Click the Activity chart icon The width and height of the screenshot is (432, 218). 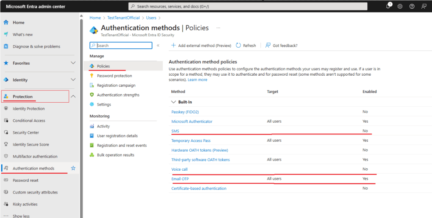(92, 126)
